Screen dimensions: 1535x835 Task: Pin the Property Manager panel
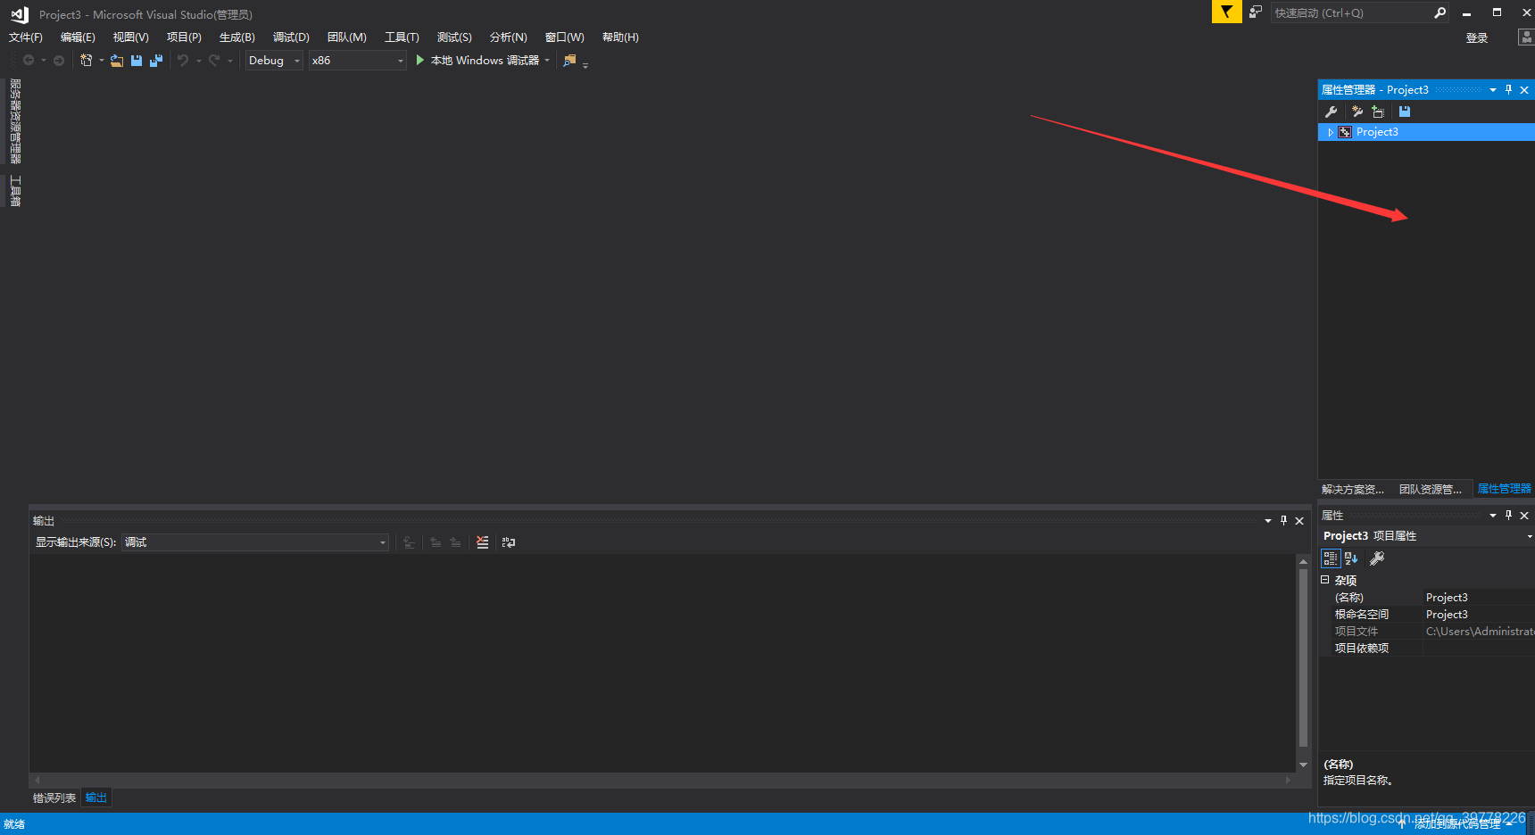click(x=1509, y=90)
